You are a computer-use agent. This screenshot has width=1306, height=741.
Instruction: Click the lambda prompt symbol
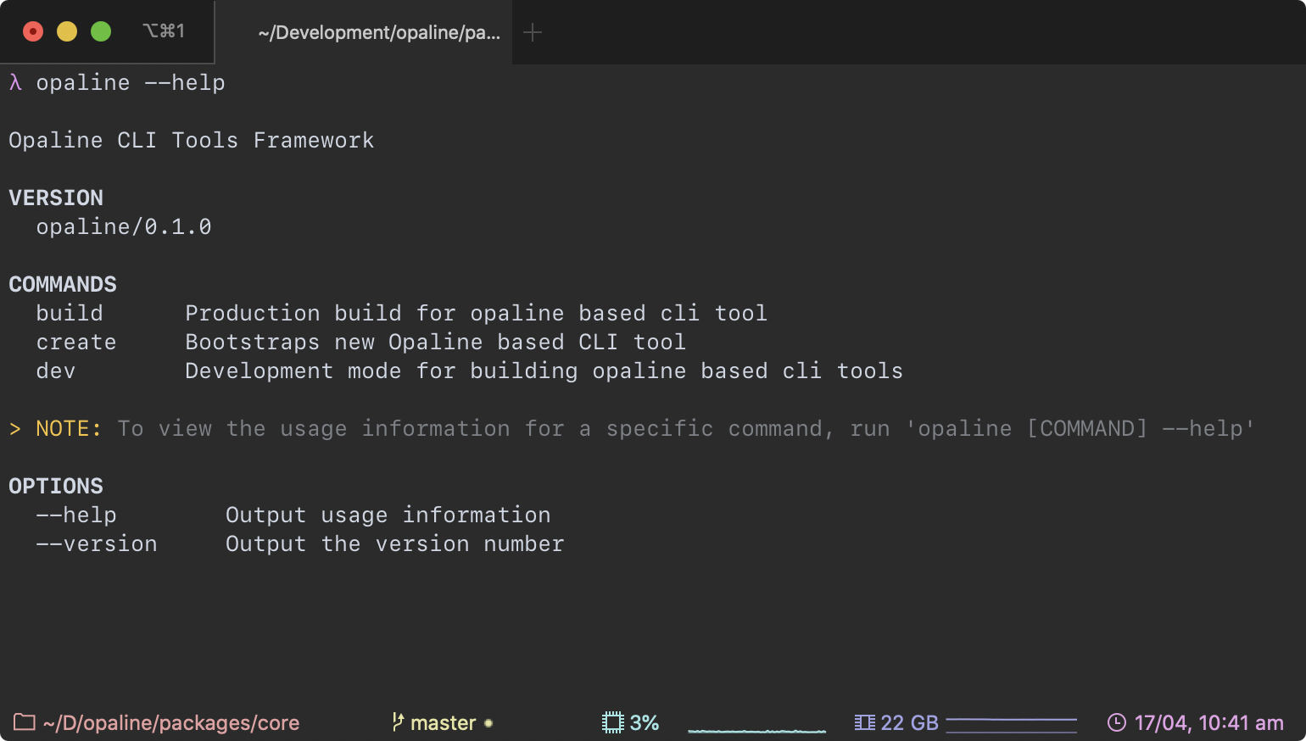click(15, 82)
